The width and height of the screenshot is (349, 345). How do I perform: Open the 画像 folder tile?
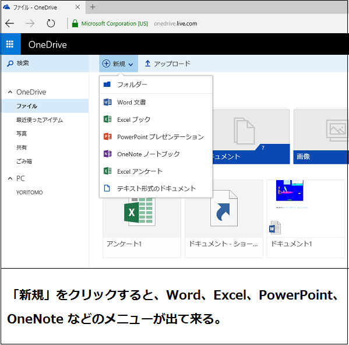click(321, 137)
